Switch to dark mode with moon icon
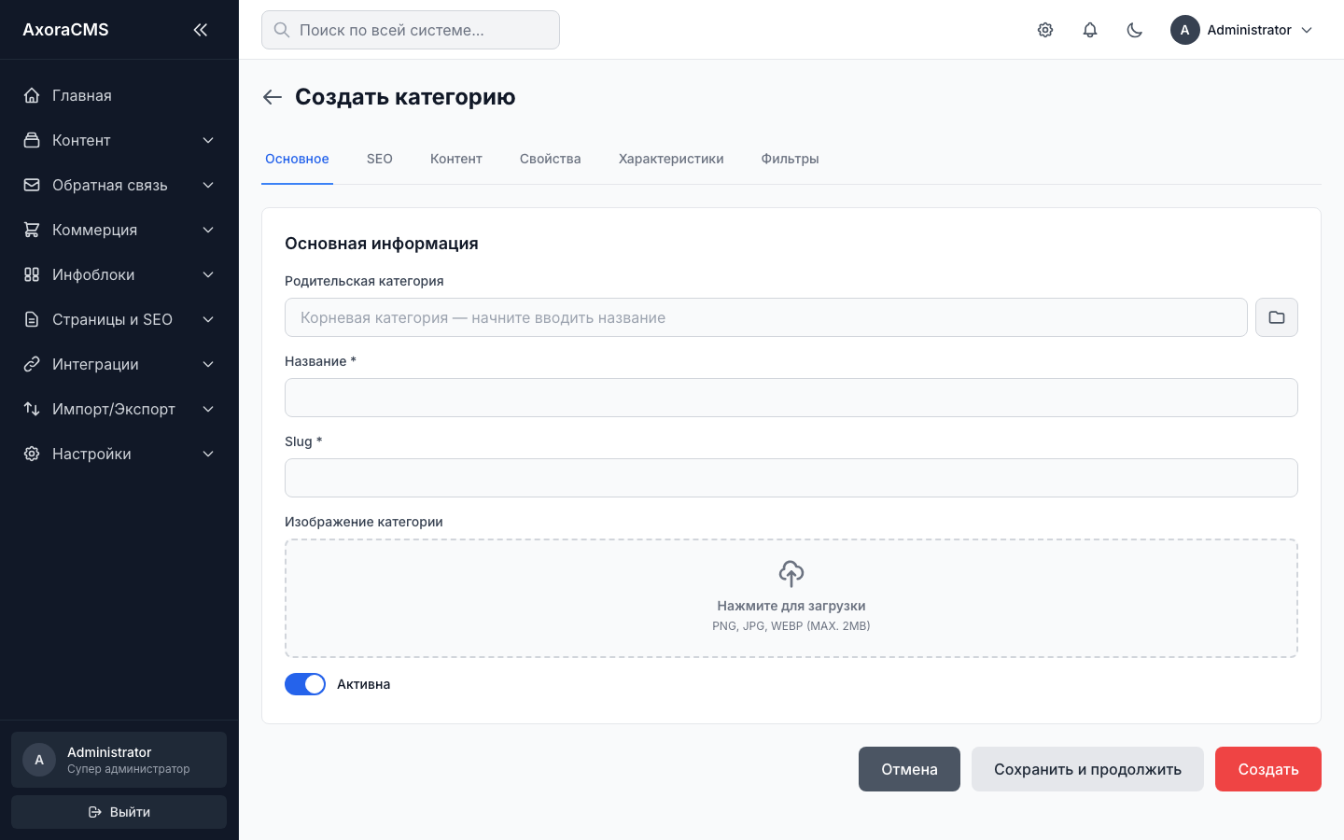This screenshot has width=1344, height=840. coord(1135,30)
